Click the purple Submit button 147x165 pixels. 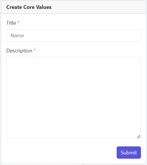tap(129, 152)
